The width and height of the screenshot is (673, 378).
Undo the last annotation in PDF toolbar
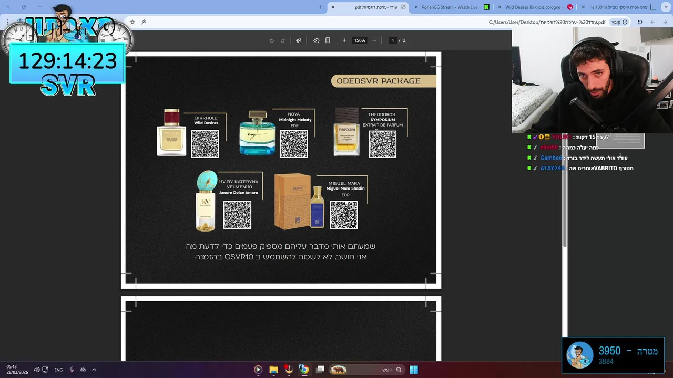[271, 40]
